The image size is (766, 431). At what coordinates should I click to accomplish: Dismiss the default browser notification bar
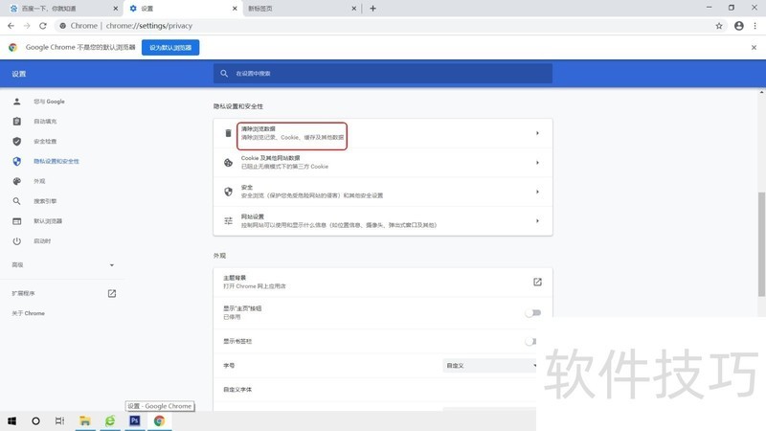(x=754, y=47)
